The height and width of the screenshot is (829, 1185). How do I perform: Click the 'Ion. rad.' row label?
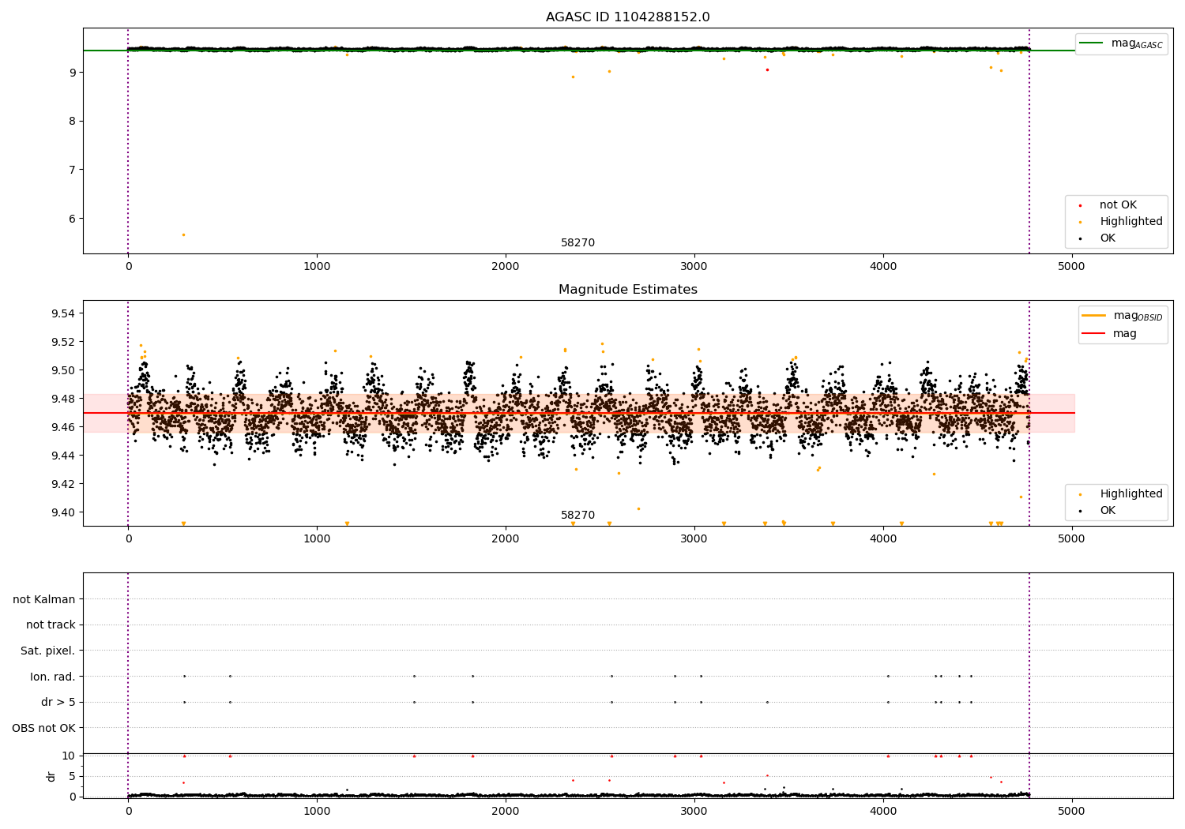[53, 677]
